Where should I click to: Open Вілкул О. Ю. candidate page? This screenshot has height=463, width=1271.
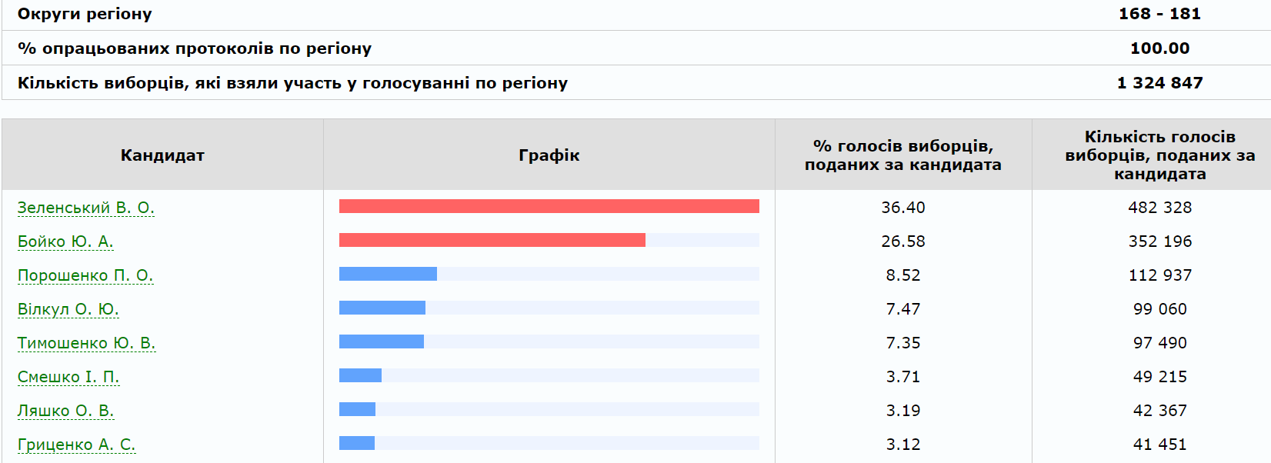[x=68, y=309]
